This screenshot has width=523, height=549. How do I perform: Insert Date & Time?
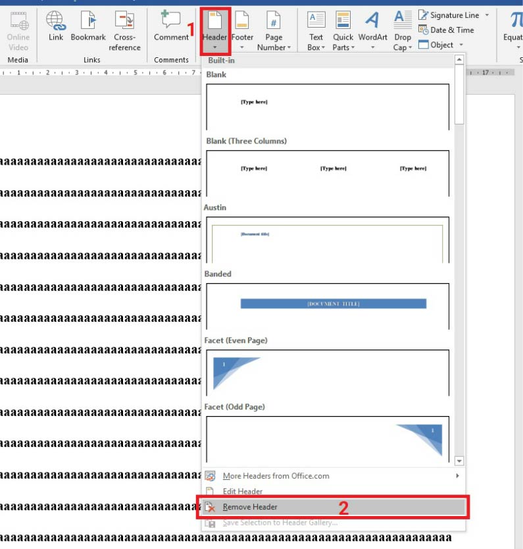(x=446, y=30)
